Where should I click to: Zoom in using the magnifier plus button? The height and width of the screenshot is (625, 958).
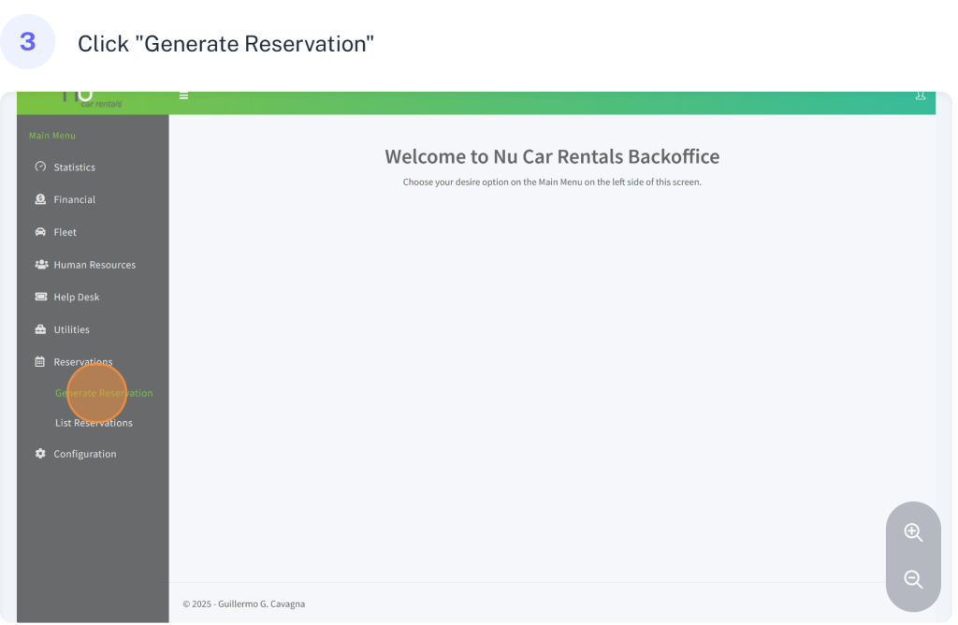click(913, 532)
